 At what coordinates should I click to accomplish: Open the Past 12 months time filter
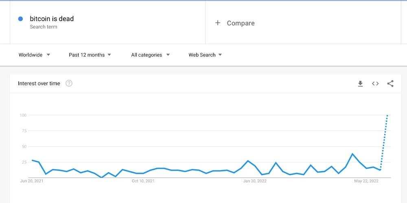pyautogui.click(x=90, y=55)
